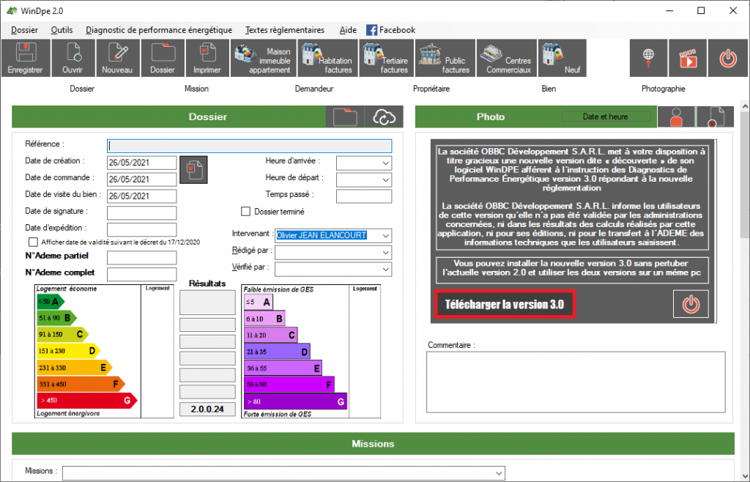This screenshot has height=482, width=750.
Task: Click the Date de signature field
Action: point(141,212)
